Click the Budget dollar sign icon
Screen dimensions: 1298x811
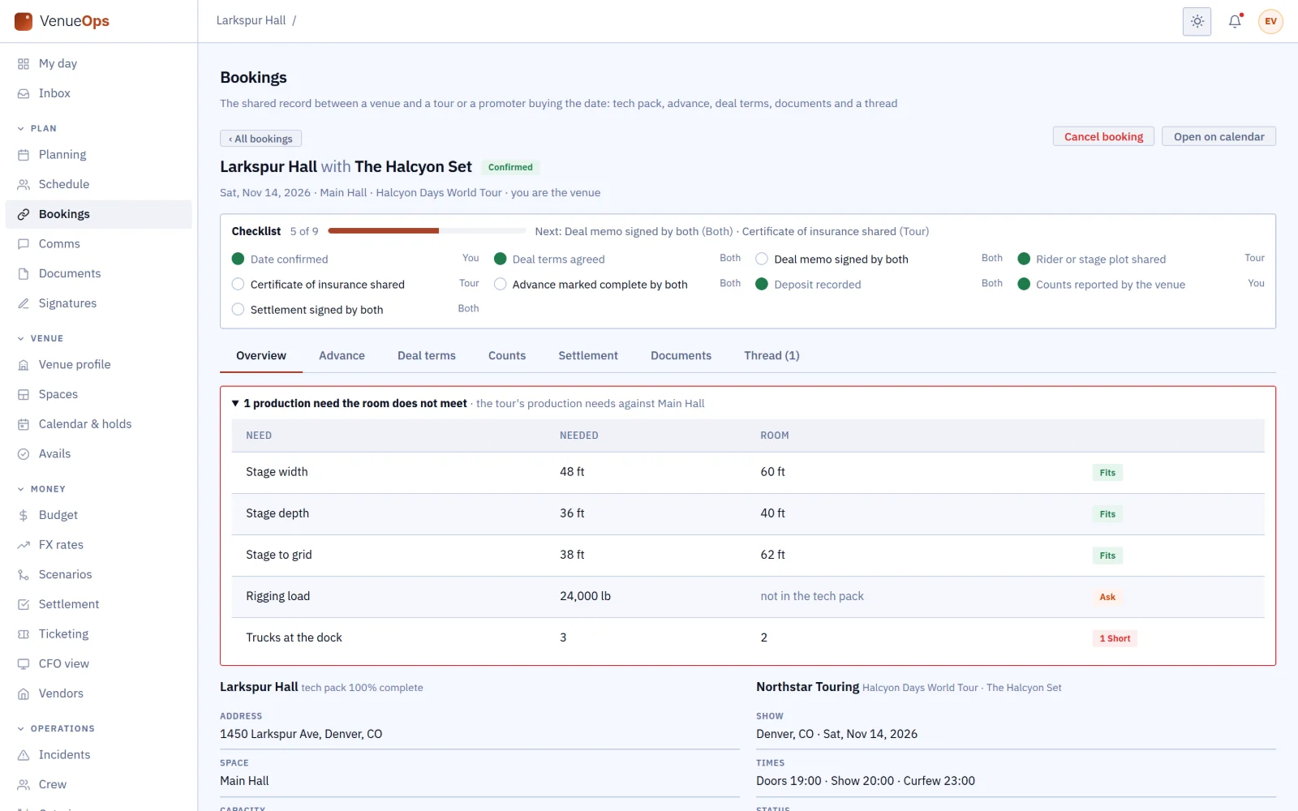tap(24, 515)
